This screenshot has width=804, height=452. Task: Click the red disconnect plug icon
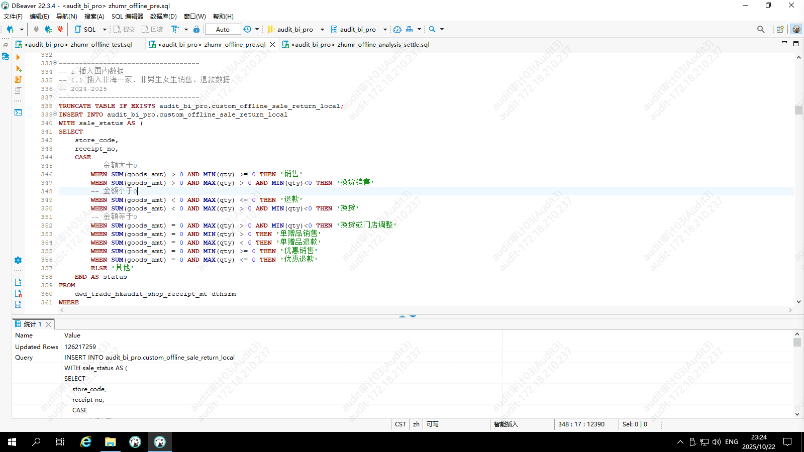pos(60,29)
